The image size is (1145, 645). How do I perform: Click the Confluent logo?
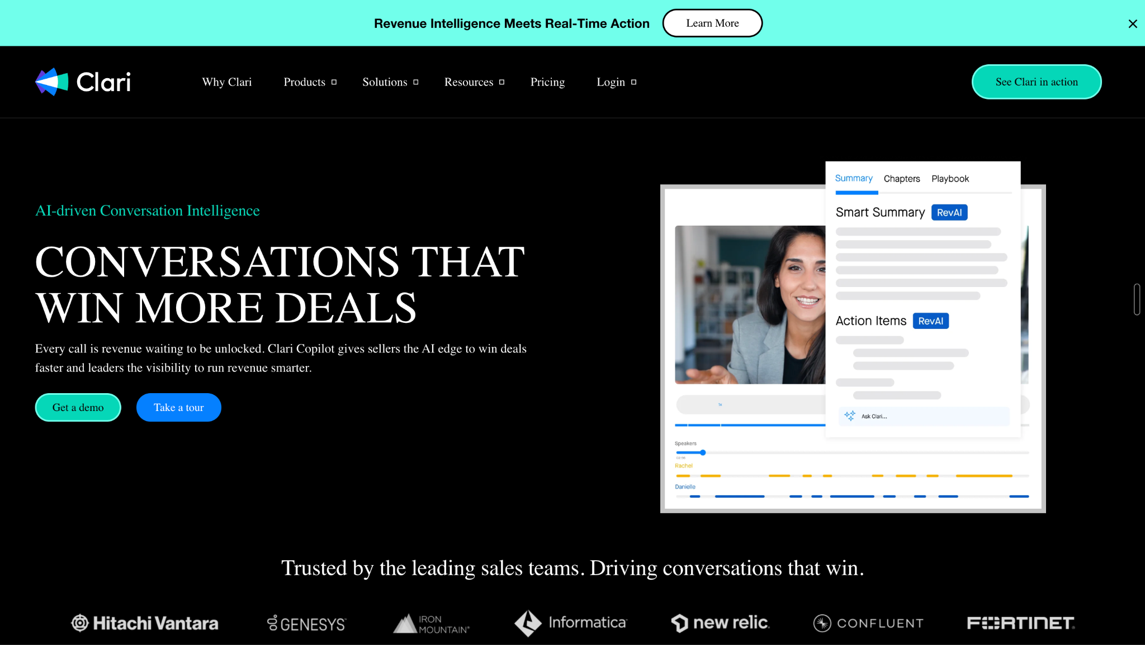click(868, 623)
